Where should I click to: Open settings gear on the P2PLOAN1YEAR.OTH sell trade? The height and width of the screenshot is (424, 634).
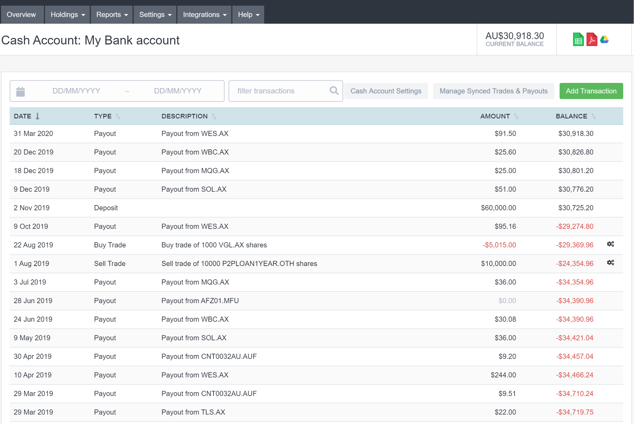coord(611,262)
